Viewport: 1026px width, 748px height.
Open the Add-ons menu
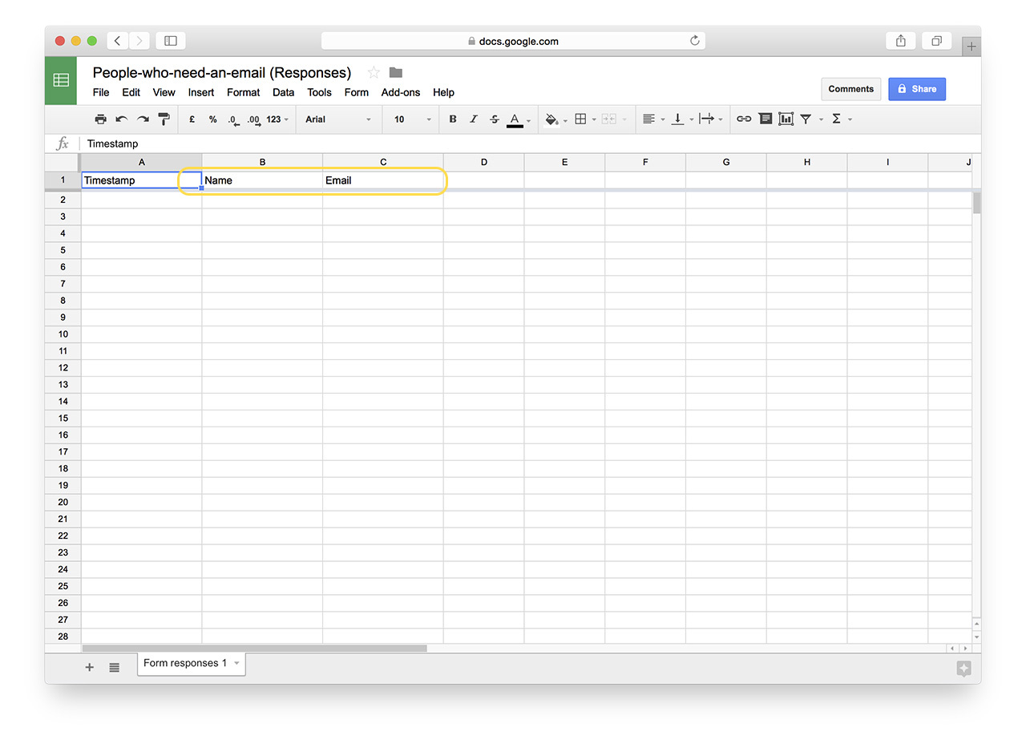(x=401, y=92)
